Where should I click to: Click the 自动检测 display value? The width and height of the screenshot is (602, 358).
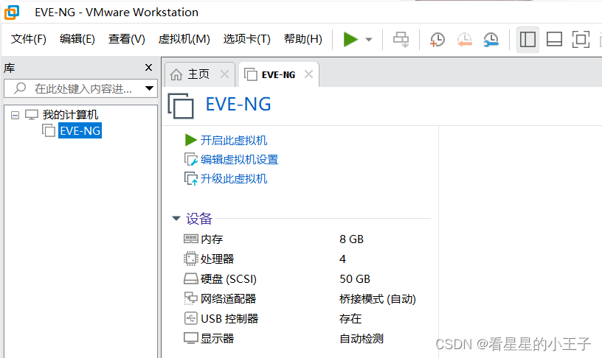[361, 338]
